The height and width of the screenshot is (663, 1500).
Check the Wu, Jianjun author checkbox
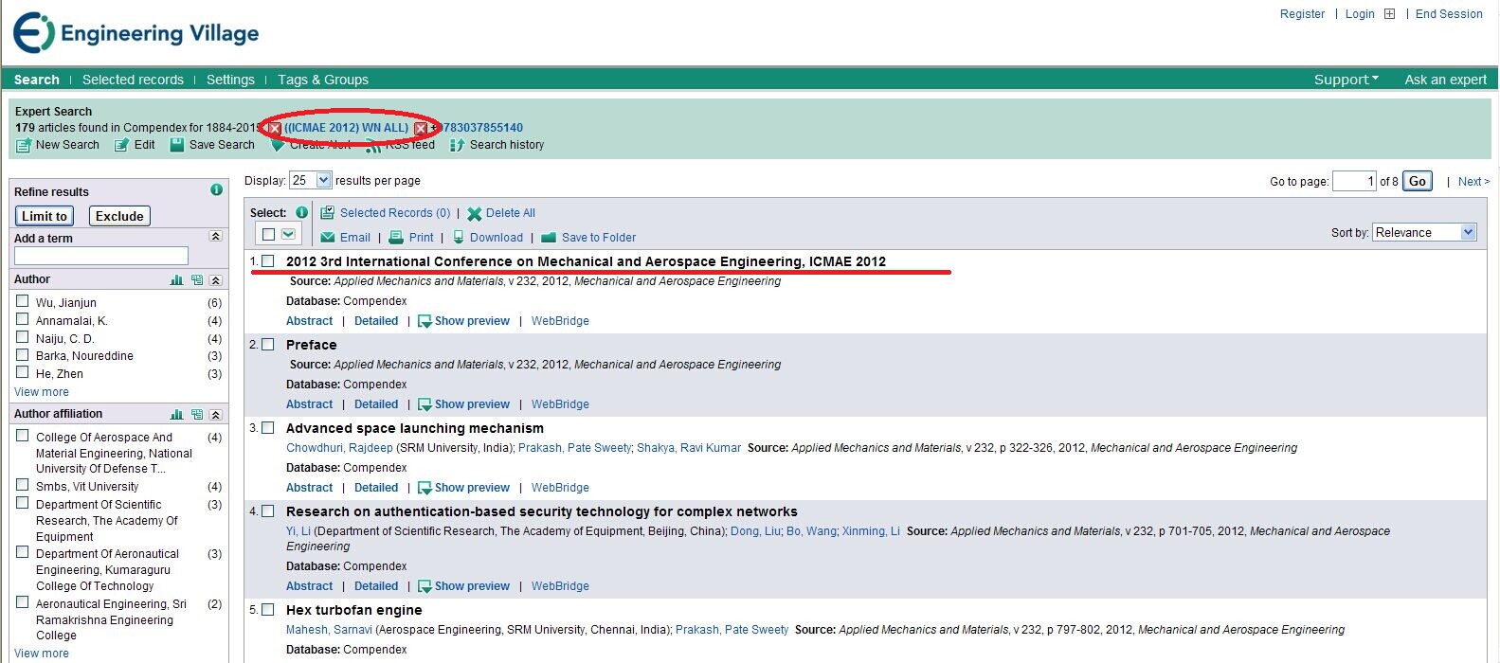23,301
